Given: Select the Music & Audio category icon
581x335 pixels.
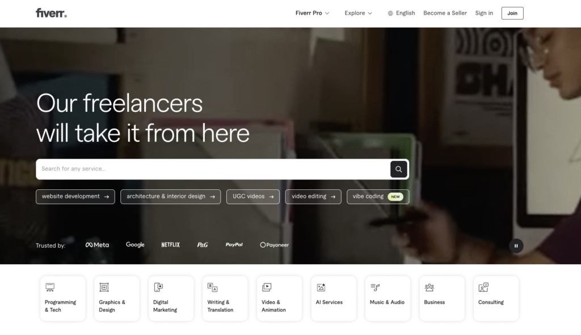Looking at the screenshot, I should [375, 287].
